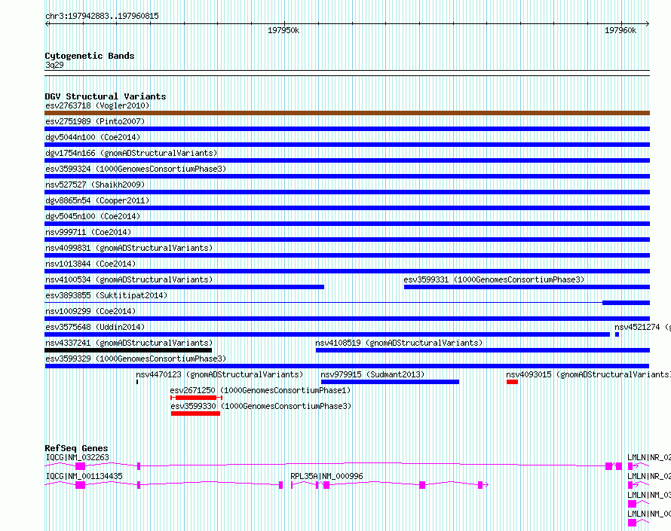Select esv3599324 1000GenomesConsortiumPhase3 label
Viewport: 671px width, 531px height.
[136, 169]
